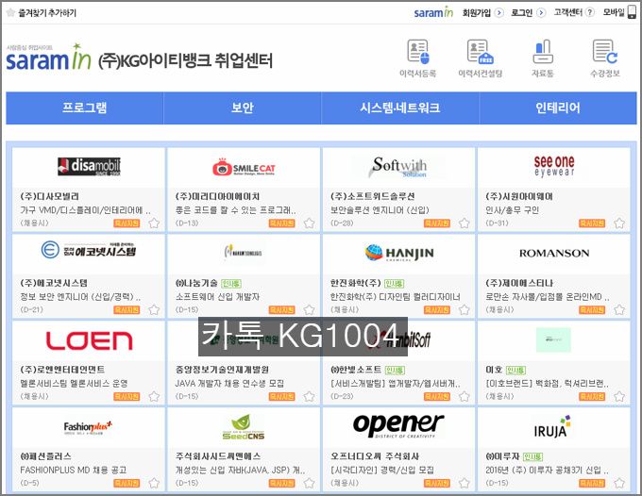This screenshot has width=642, height=496.
Task: Click the 에코넷시스템 company logo
Action: point(89,250)
